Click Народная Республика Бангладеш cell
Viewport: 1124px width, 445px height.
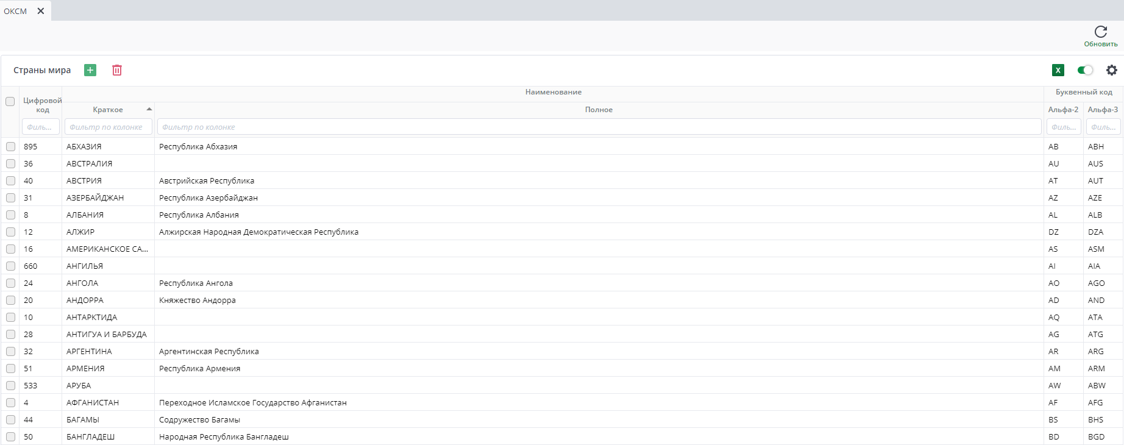[x=599, y=436]
